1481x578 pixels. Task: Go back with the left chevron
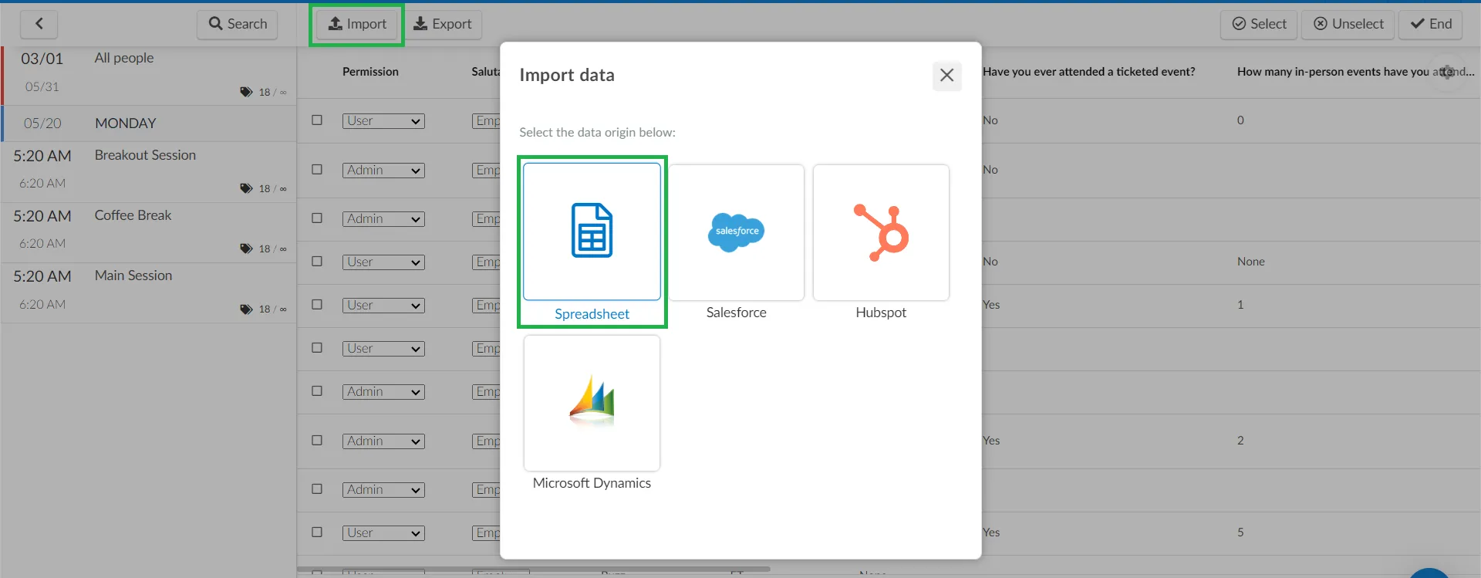click(39, 24)
